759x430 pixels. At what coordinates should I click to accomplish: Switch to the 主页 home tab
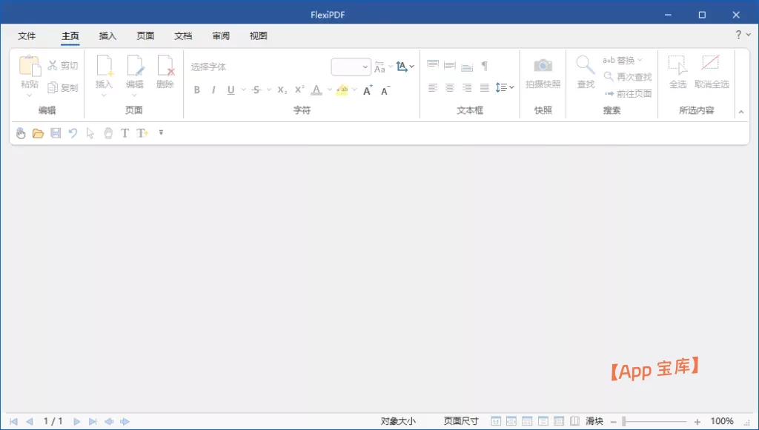pyautogui.click(x=70, y=36)
